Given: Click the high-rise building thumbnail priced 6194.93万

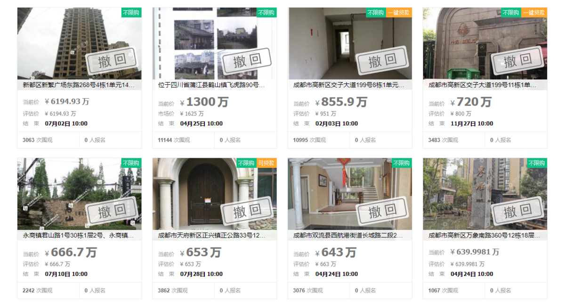Looking at the screenshot, I should [x=80, y=43].
